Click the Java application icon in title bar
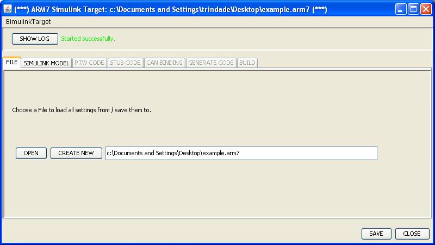This screenshot has height=245, width=435. pyautogui.click(x=8, y=9)
